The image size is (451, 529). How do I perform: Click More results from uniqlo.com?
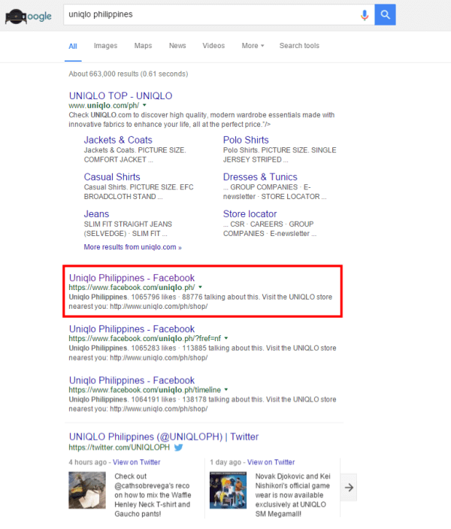pyautogui.click(x=132, y=247)
